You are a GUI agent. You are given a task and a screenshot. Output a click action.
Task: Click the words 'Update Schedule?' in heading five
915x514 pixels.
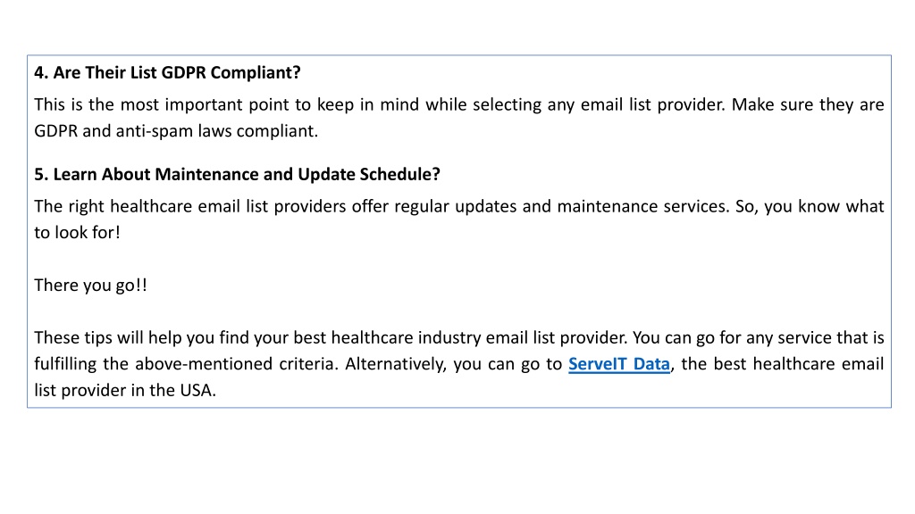point(369,174)
